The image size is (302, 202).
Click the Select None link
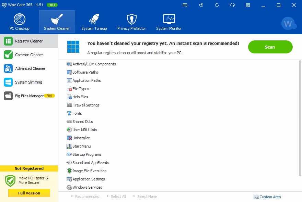coord(147,197)
